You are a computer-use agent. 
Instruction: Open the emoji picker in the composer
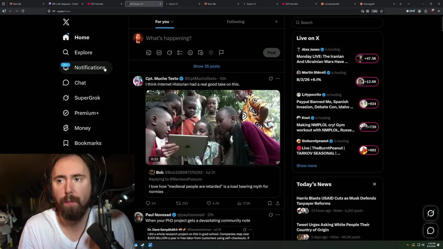point(190,53)
